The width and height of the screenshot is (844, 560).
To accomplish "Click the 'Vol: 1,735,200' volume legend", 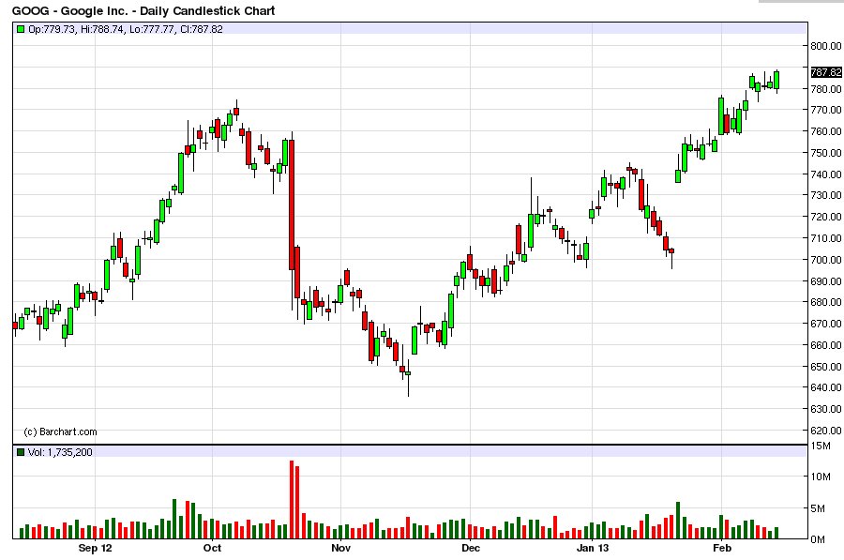I will tap(60, 452).
